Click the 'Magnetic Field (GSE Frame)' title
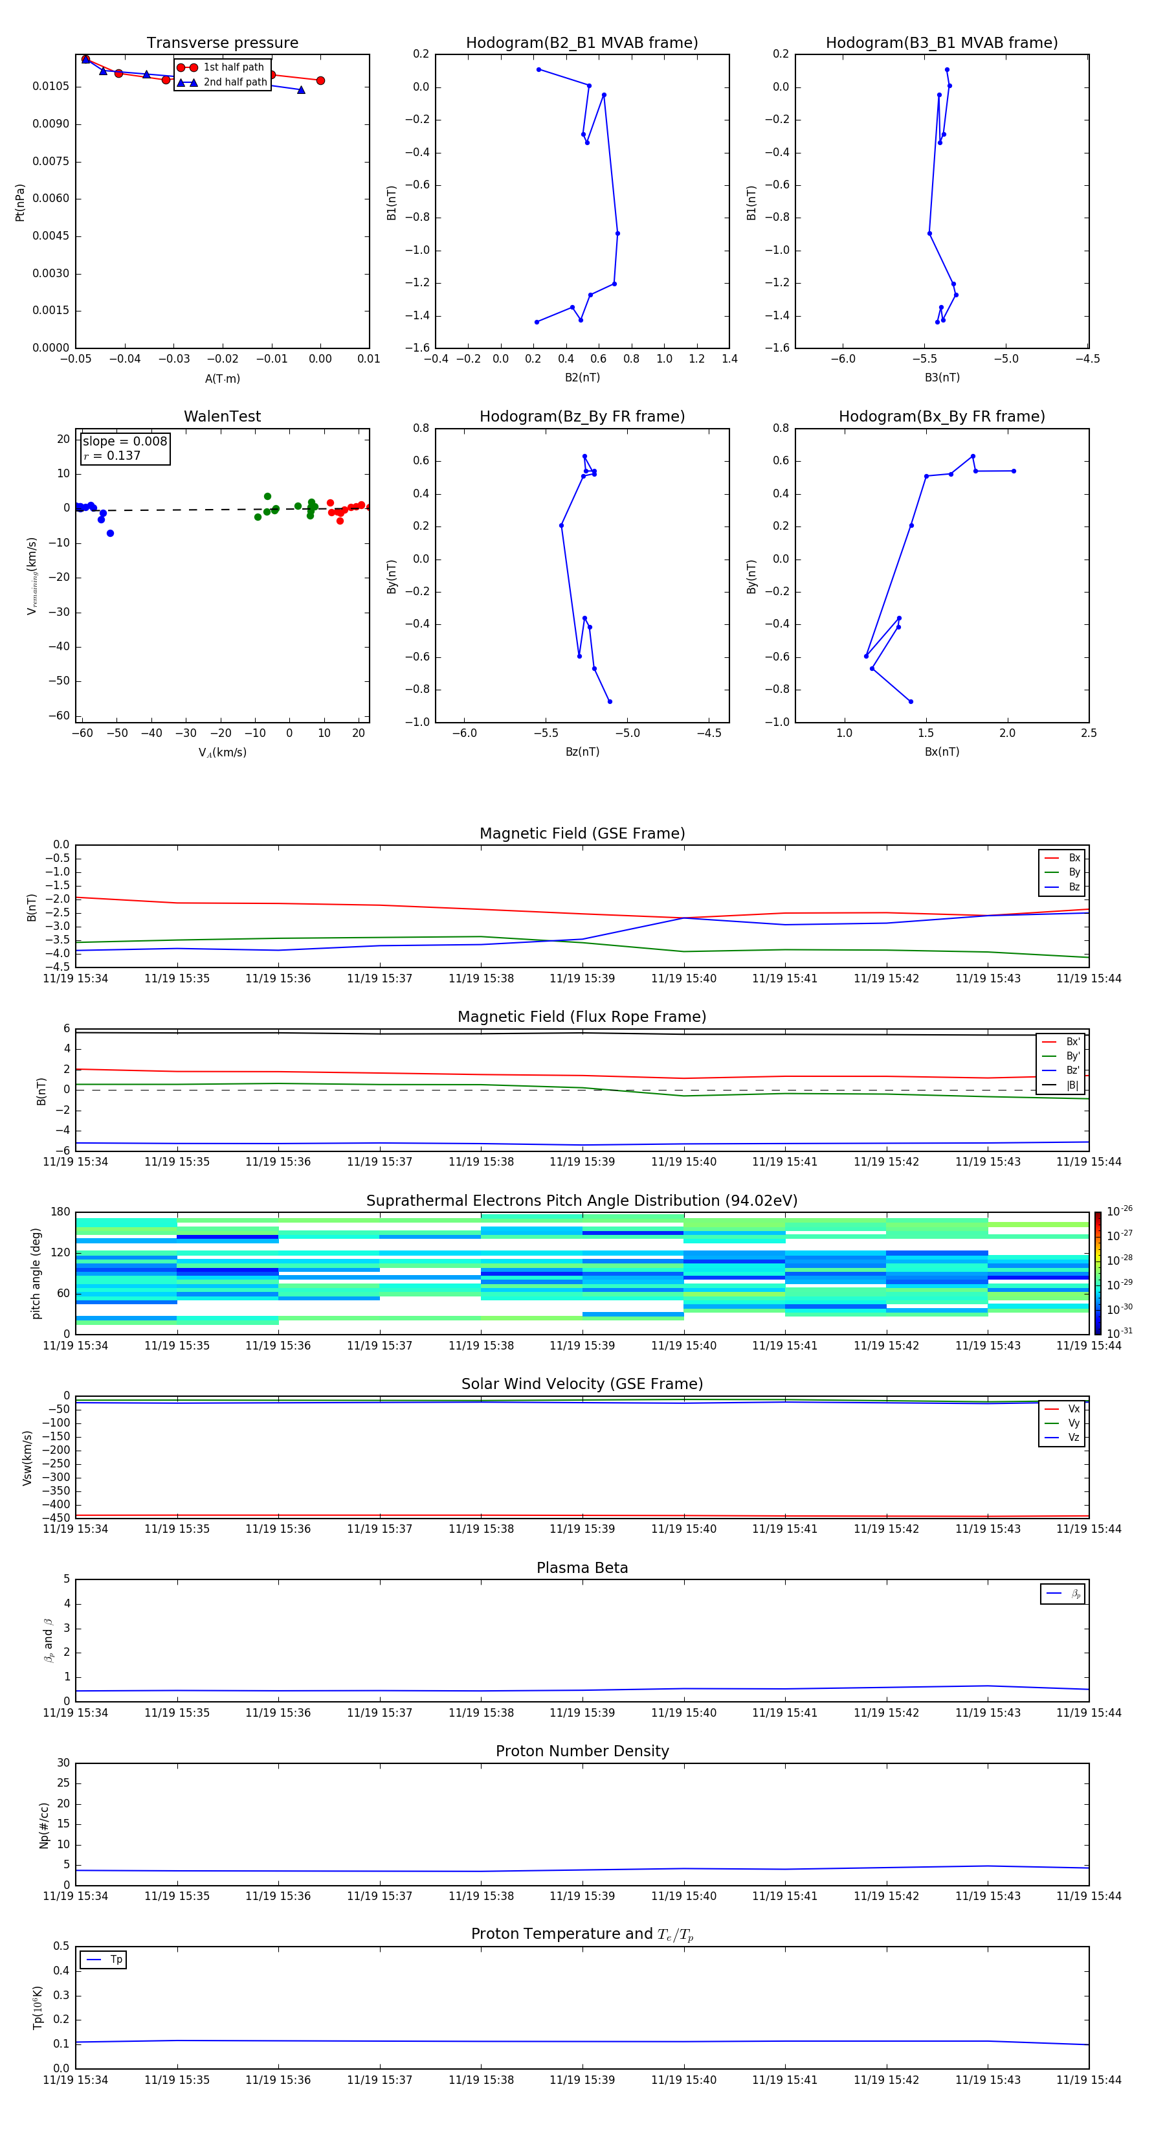The image size is (1165, 2137). [582, 833]
